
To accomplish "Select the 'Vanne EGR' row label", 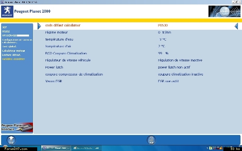I will (54, 81).
